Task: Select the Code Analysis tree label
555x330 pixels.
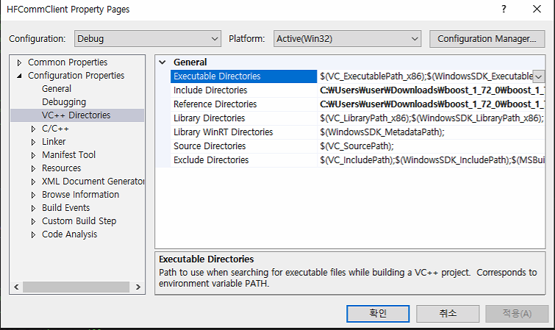Action: (69, 234)
